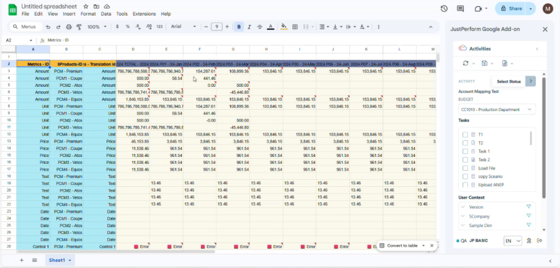Click the print icon

coord(69,27)
